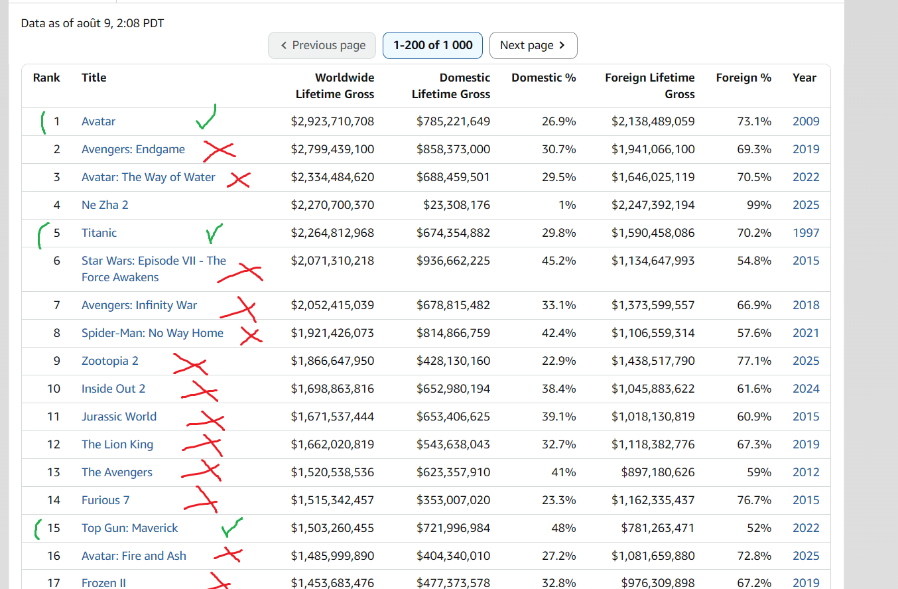Open the Top Gun: Maverick link
This screenshot has width=898, height=589.
click(130, 528)
